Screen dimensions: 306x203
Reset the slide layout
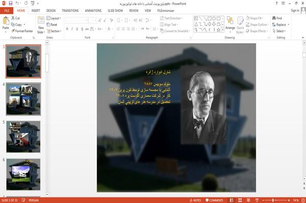tap(52, 24)
